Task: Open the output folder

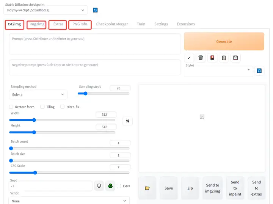Action: (x=147, y=188)
